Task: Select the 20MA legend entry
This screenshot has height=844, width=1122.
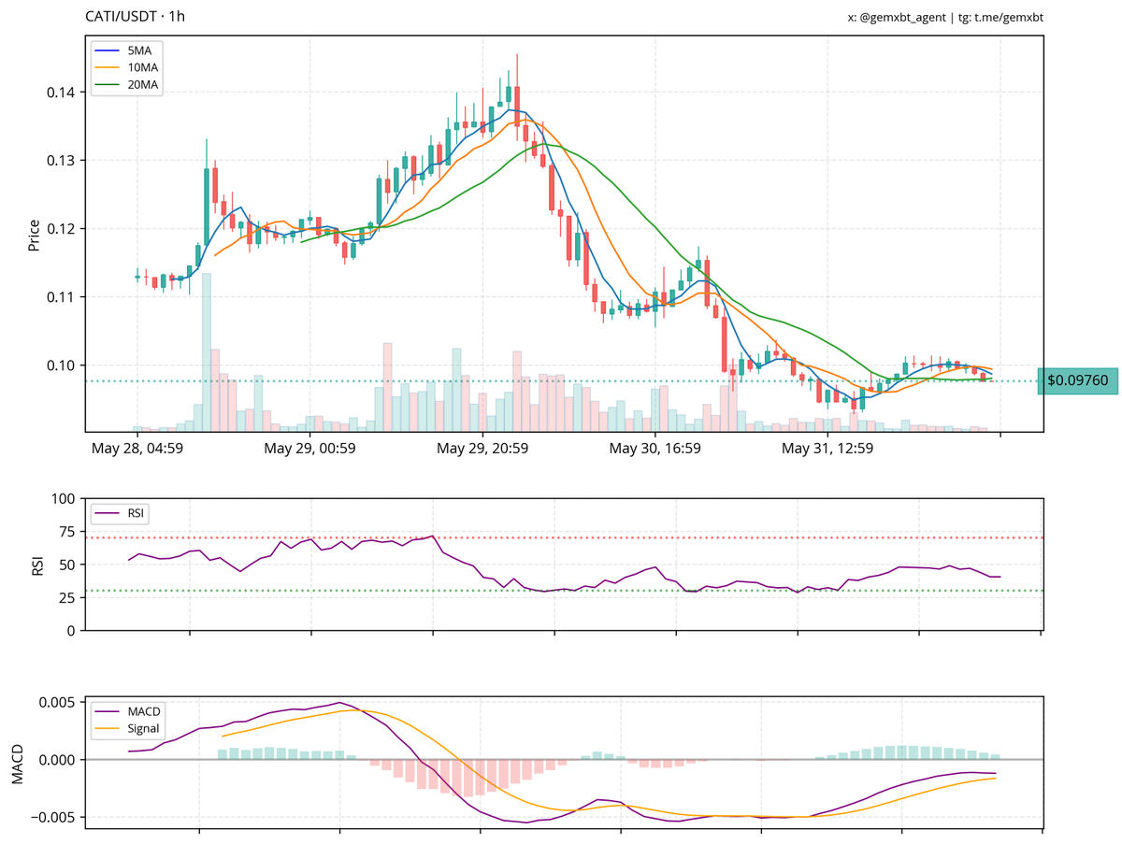Action: 126,85
